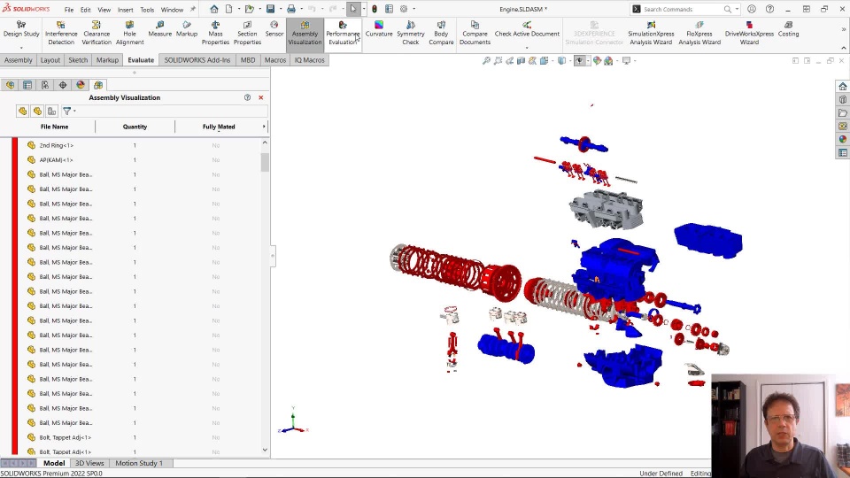Switch to SOLIDWORKS Add-Ins tab
This screenshot has width=850, height=478.
coord(197,60)
